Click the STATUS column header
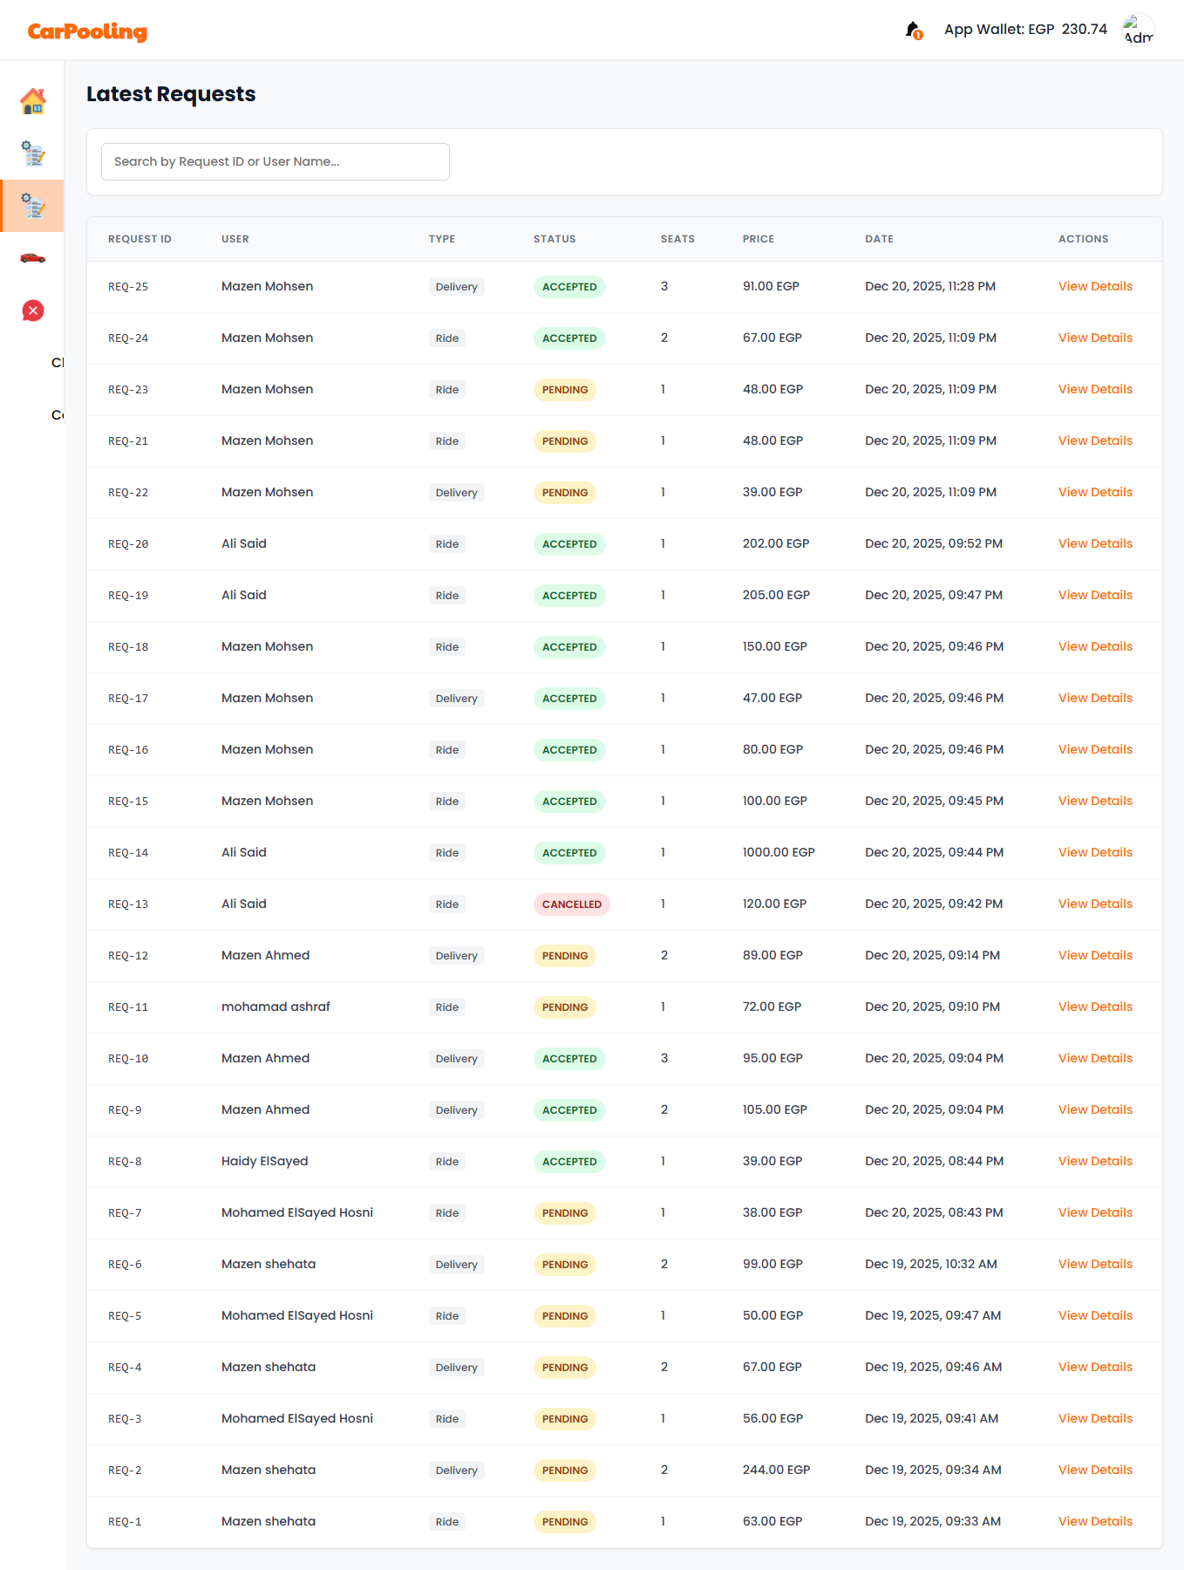1184x1570 pixels. (555, 239)
